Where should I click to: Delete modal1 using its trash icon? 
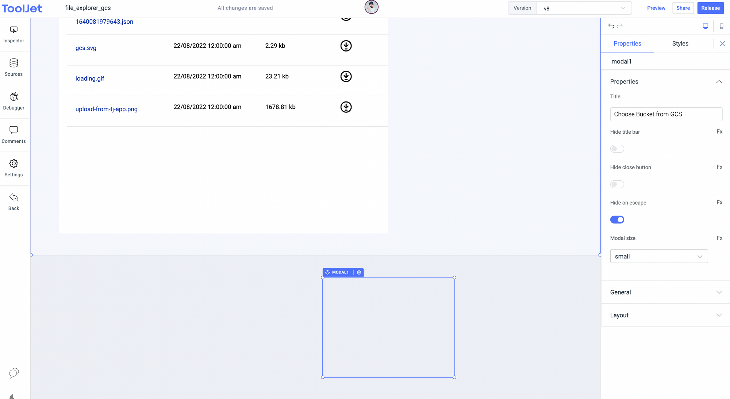(359, 272)
